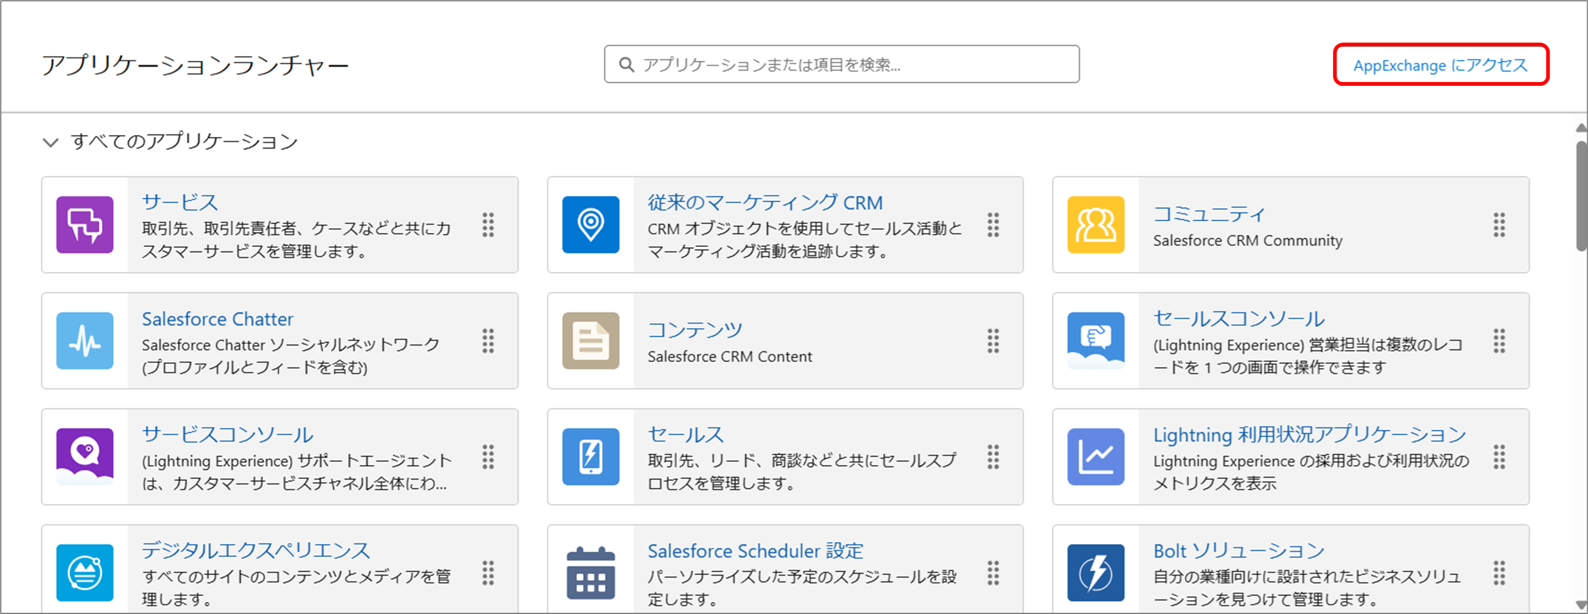Open the セールス app link
The width and height of the screenshot is (1588, 614).
point(685,434)
